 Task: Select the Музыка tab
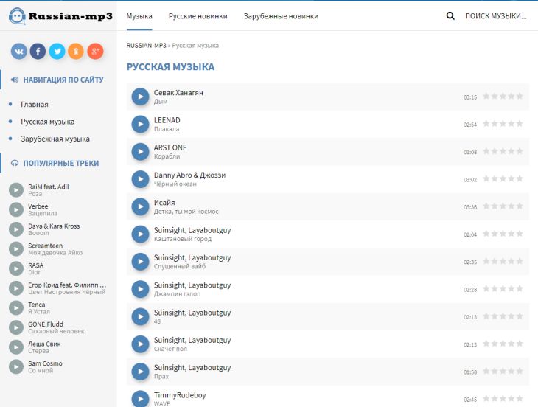pyautogui.click(x=139, y=15)
